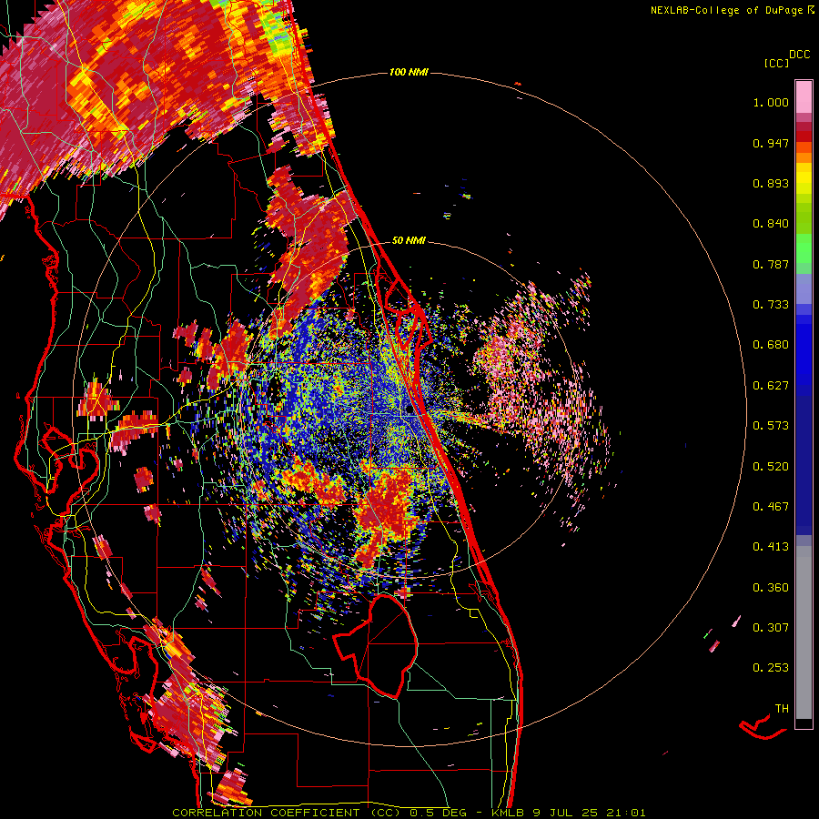The width and height of the screenshot is (819, 819).
Task: Select the 0.680 scale value
Action: point(771,345)
